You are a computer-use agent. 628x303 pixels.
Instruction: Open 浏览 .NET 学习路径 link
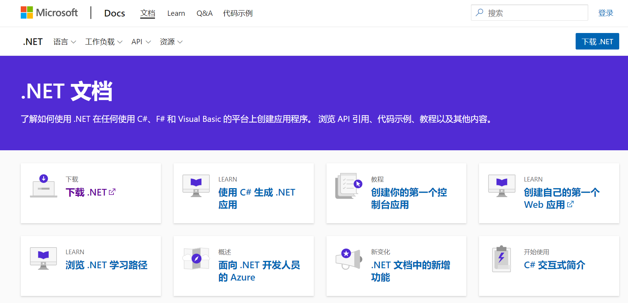(106, 265)
